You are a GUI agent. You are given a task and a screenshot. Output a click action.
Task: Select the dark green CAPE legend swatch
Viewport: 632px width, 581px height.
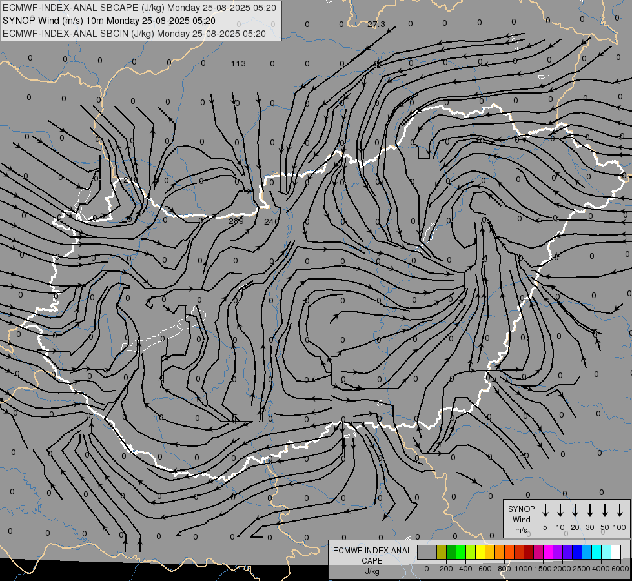coord(451,552)
